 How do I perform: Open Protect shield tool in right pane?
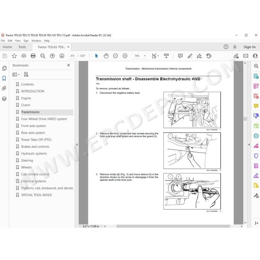(x=256, y=156)
